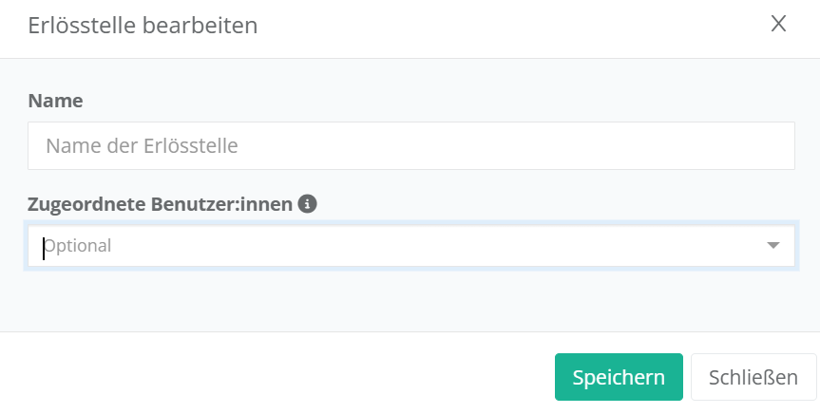
Task: Dismiss the Erlösstelle dialog via top-right X
Action: point(778,25)
